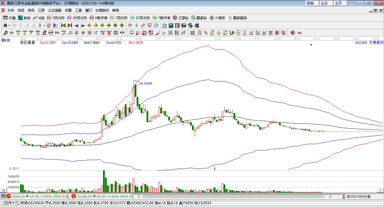Open the 窗口 menu

point(89,10)
